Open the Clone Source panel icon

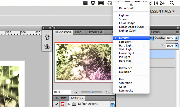coord(47,46)
